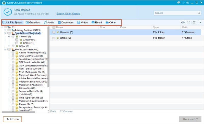Viewport: 204px width, 124px height.
Task: Select CHM file (5) in tree
Action: [25, 94]
